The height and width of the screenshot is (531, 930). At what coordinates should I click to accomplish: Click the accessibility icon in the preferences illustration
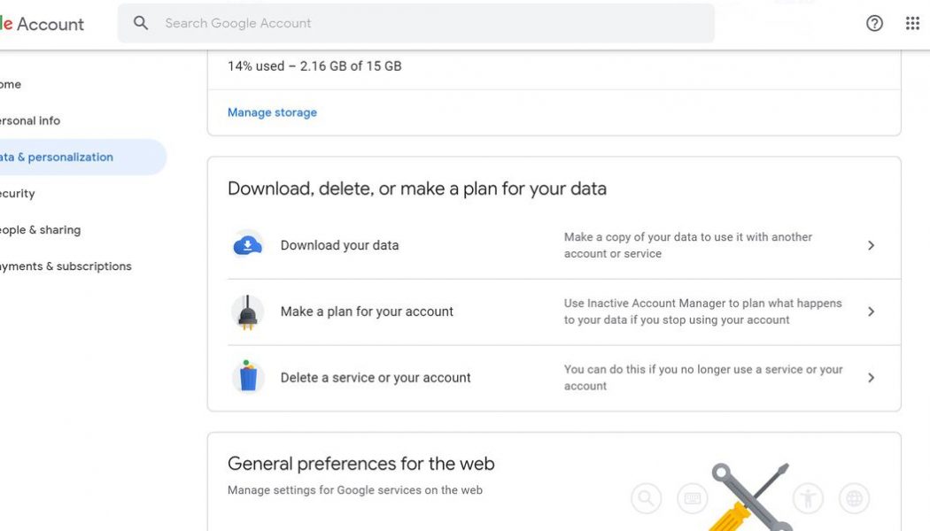(808, 498)
